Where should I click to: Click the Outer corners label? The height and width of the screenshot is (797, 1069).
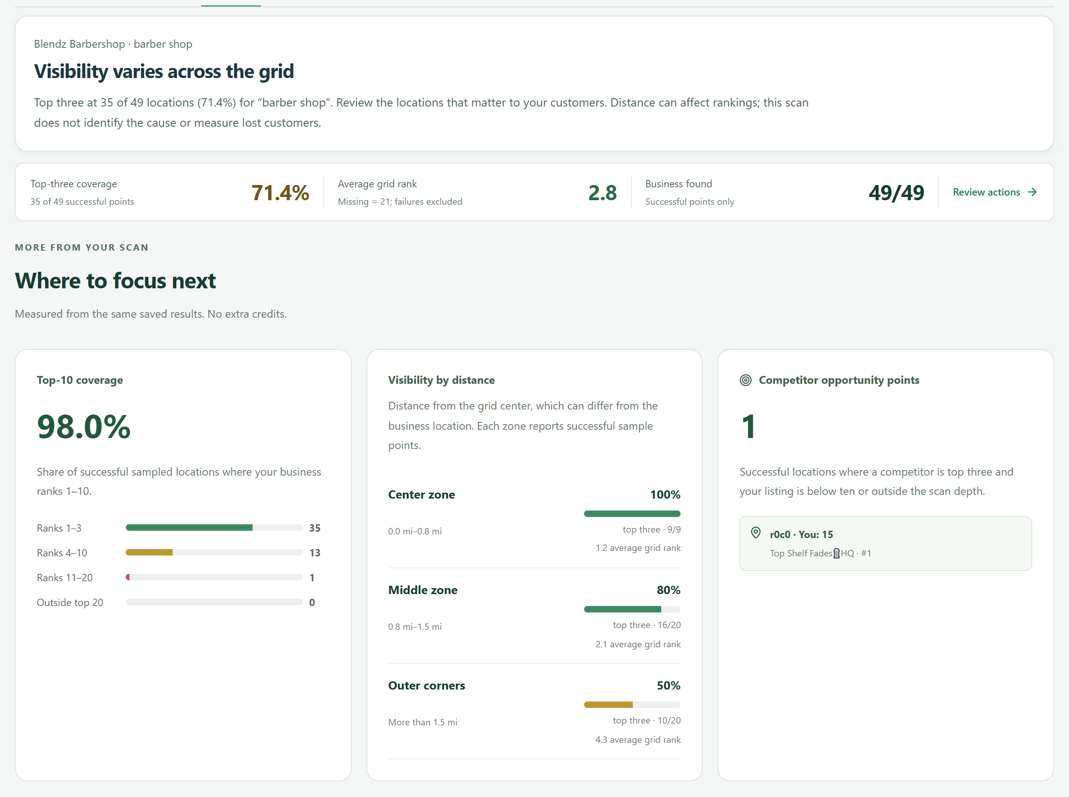427,685
